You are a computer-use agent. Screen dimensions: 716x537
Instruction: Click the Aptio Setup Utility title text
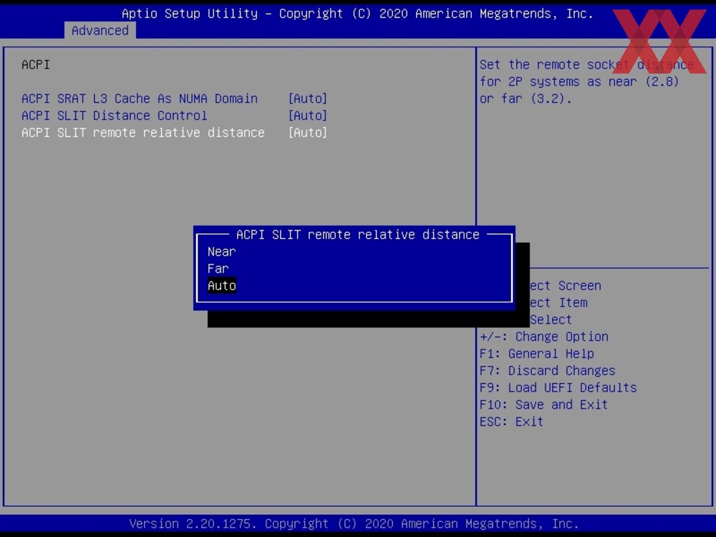357,14
